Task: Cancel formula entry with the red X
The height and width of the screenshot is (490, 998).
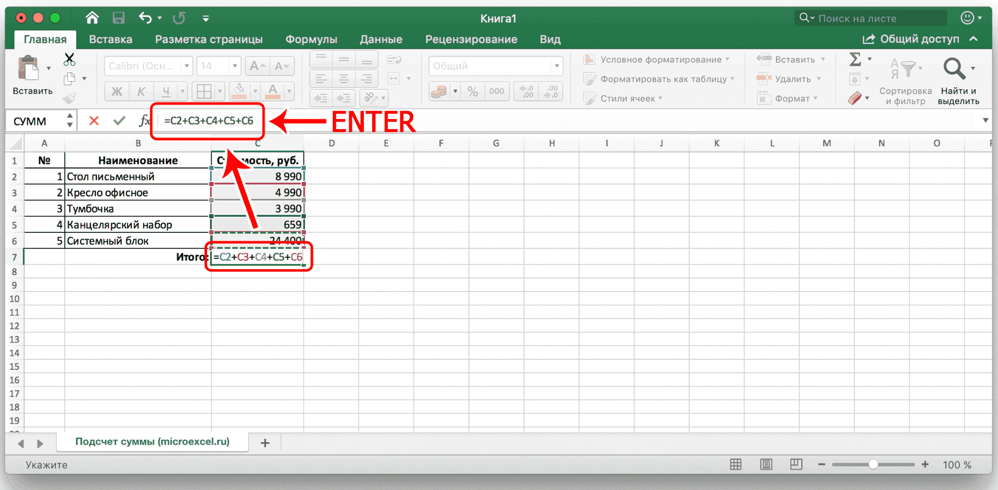Action: [x=94, y=121]
